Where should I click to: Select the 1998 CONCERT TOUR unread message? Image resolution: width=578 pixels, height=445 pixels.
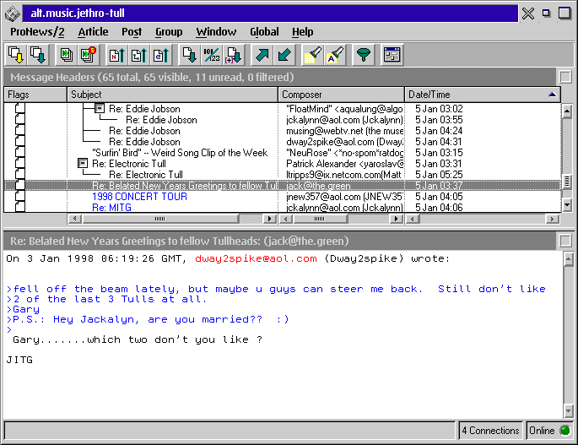click(139, 196)
